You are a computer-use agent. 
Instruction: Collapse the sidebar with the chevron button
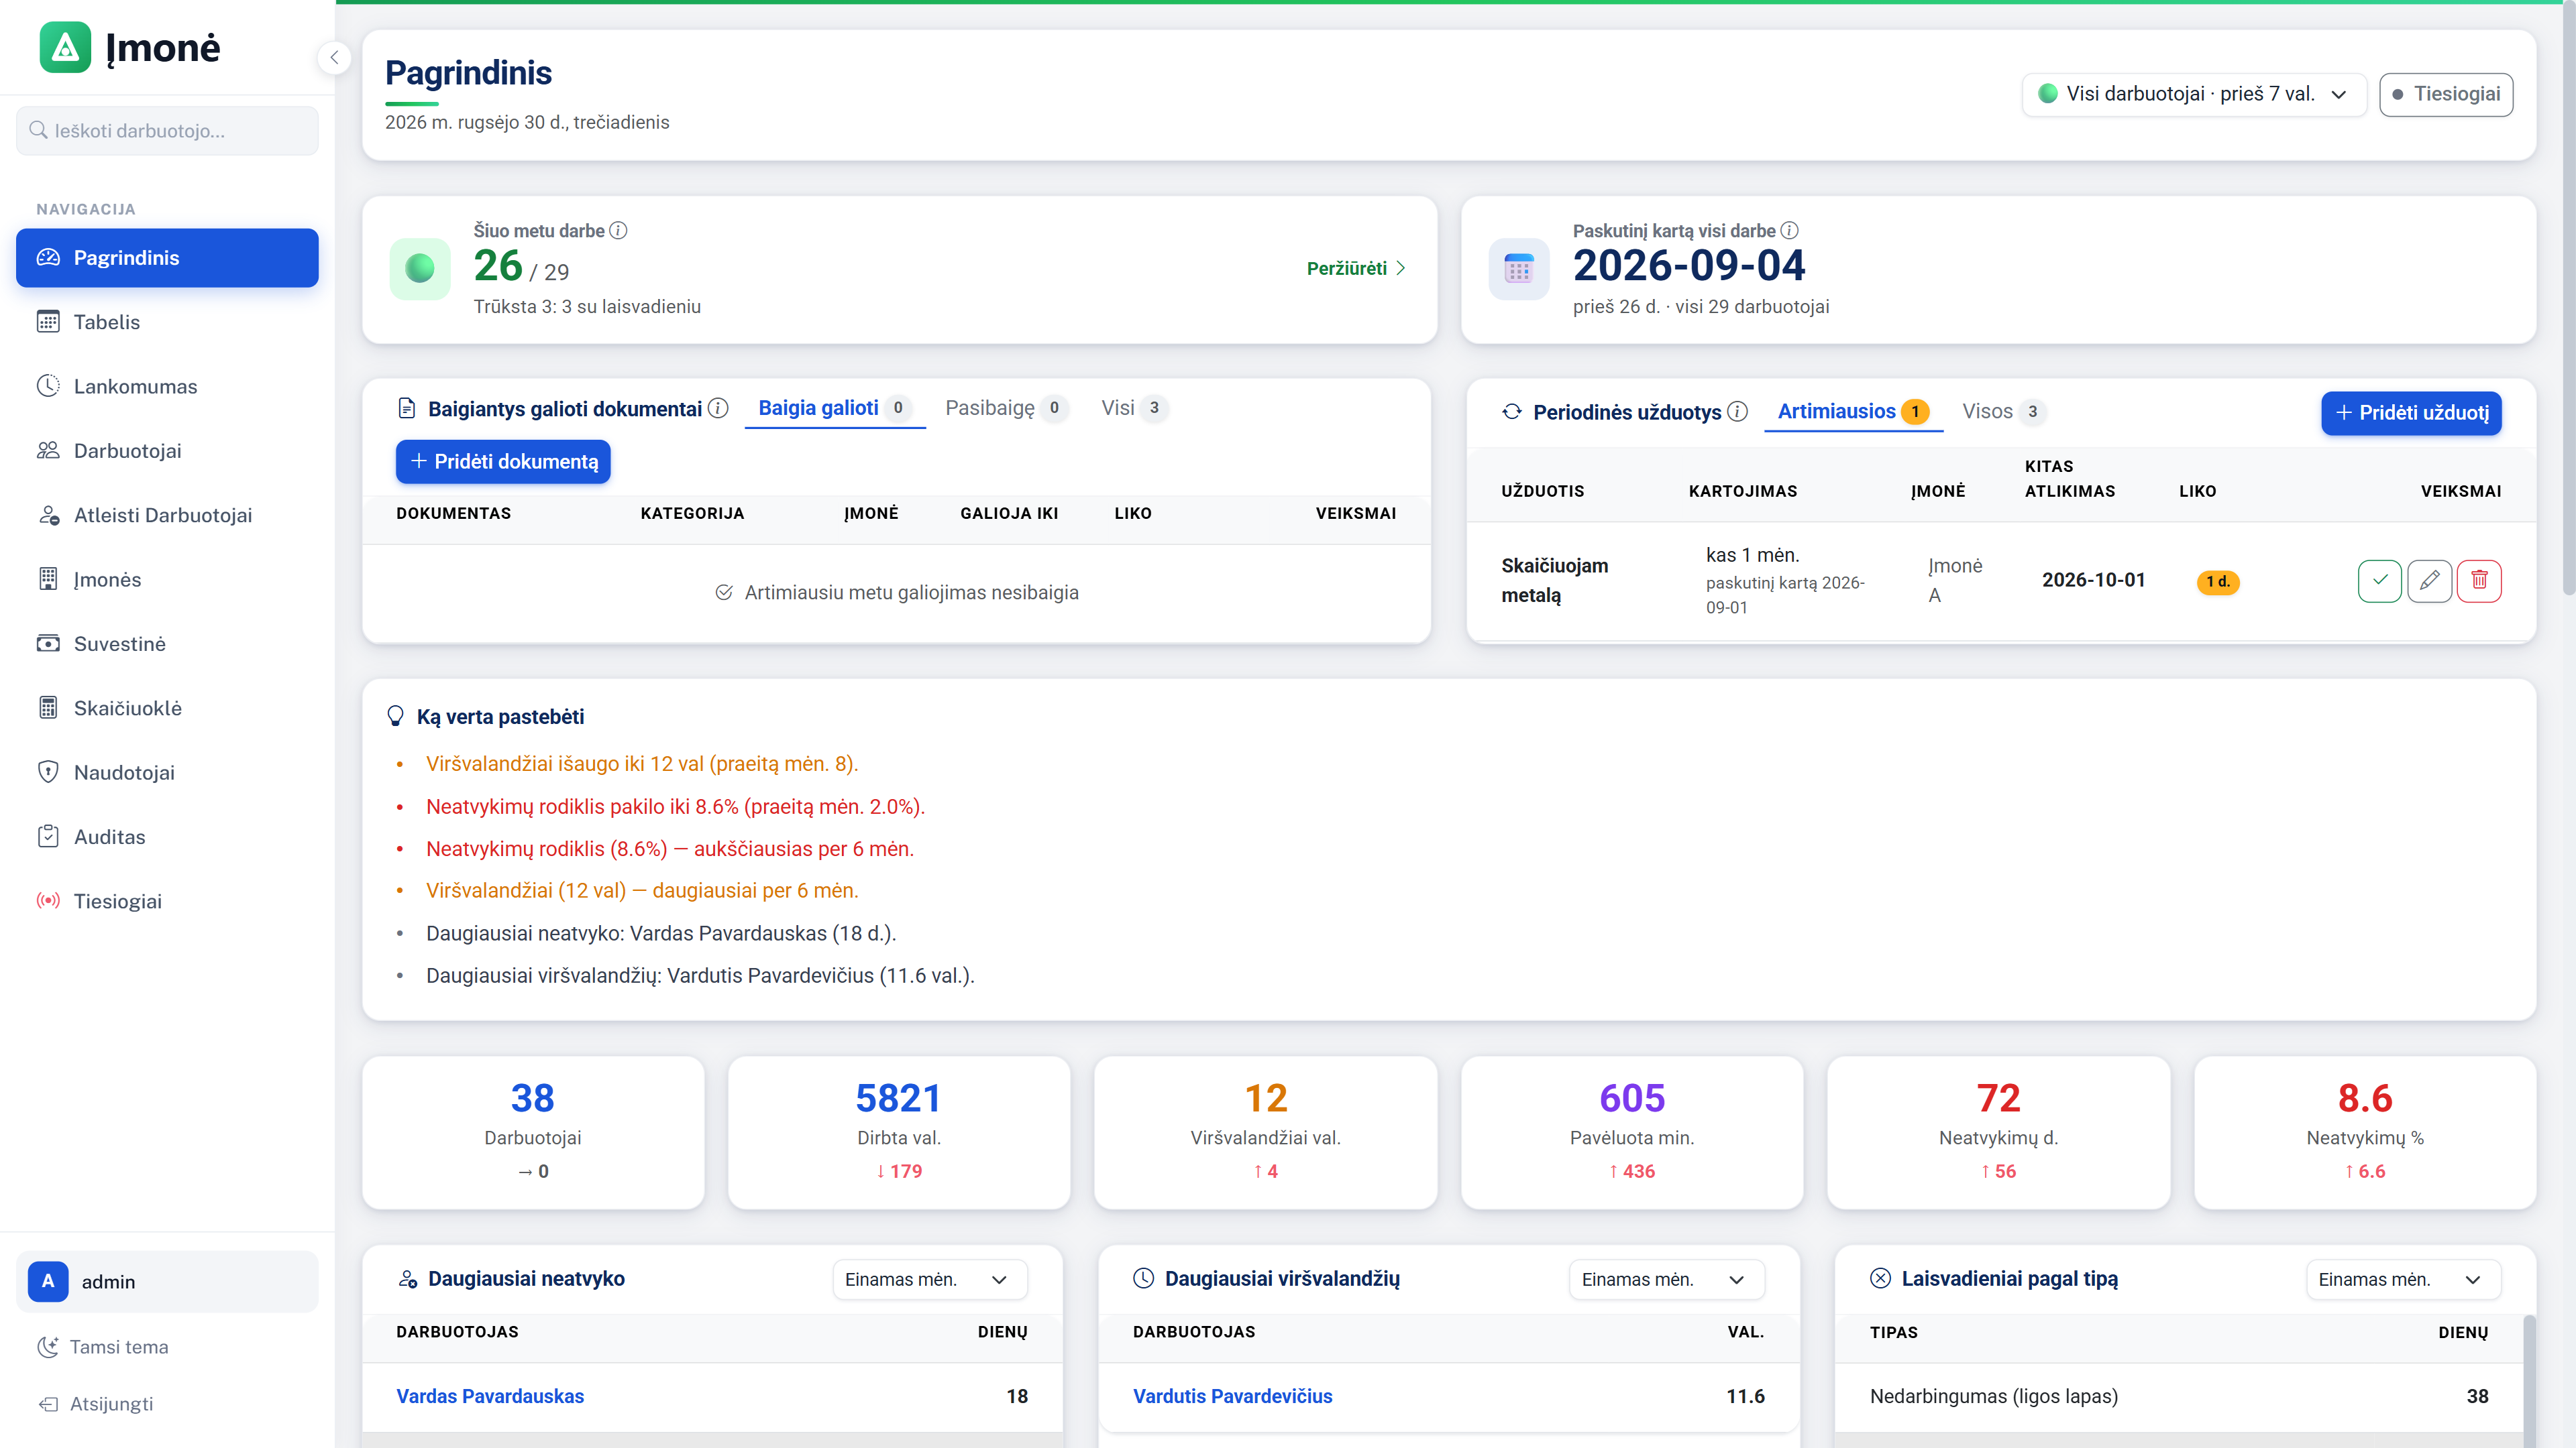click(334, 58)
